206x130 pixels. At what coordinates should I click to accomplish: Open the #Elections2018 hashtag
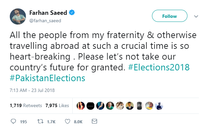[x=159, y=67]
